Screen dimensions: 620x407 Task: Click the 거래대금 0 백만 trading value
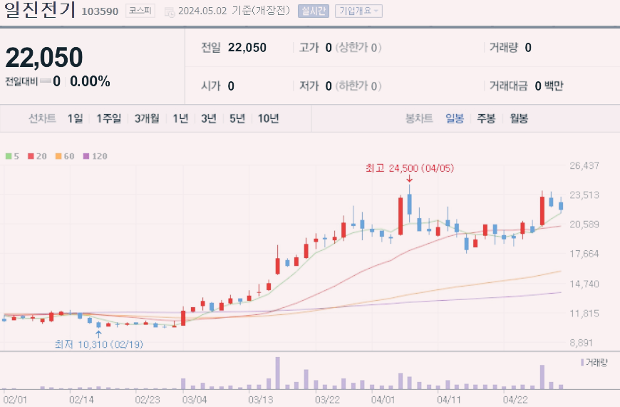click(527, 86)
